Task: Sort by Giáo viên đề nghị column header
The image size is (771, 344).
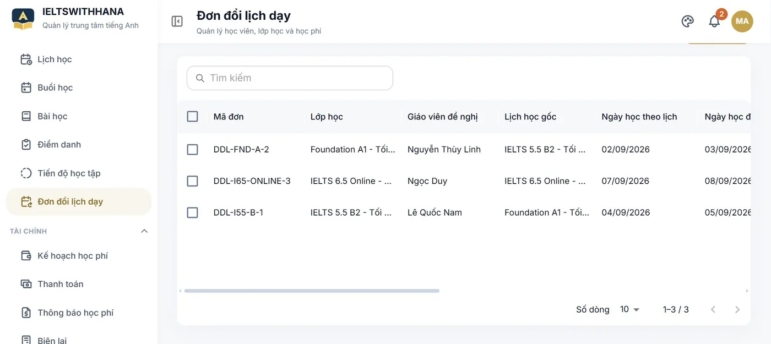Action: [x=443, y=117]
